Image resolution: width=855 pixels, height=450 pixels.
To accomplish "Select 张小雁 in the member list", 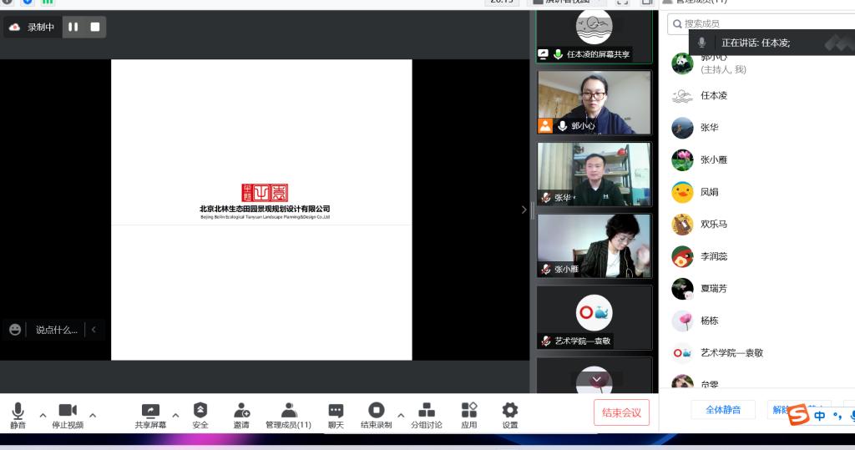I will (714, 159).
